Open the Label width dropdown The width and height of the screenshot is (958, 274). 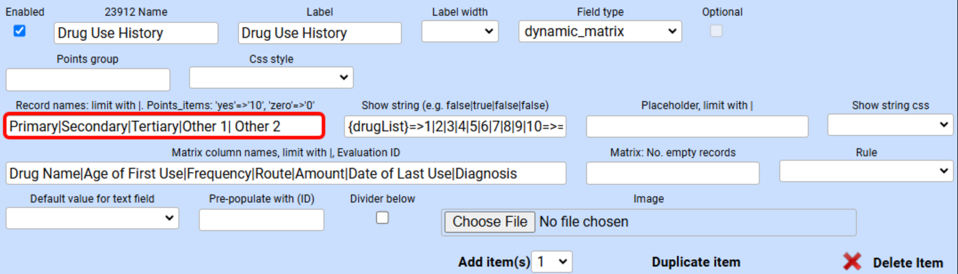(459, 31)
